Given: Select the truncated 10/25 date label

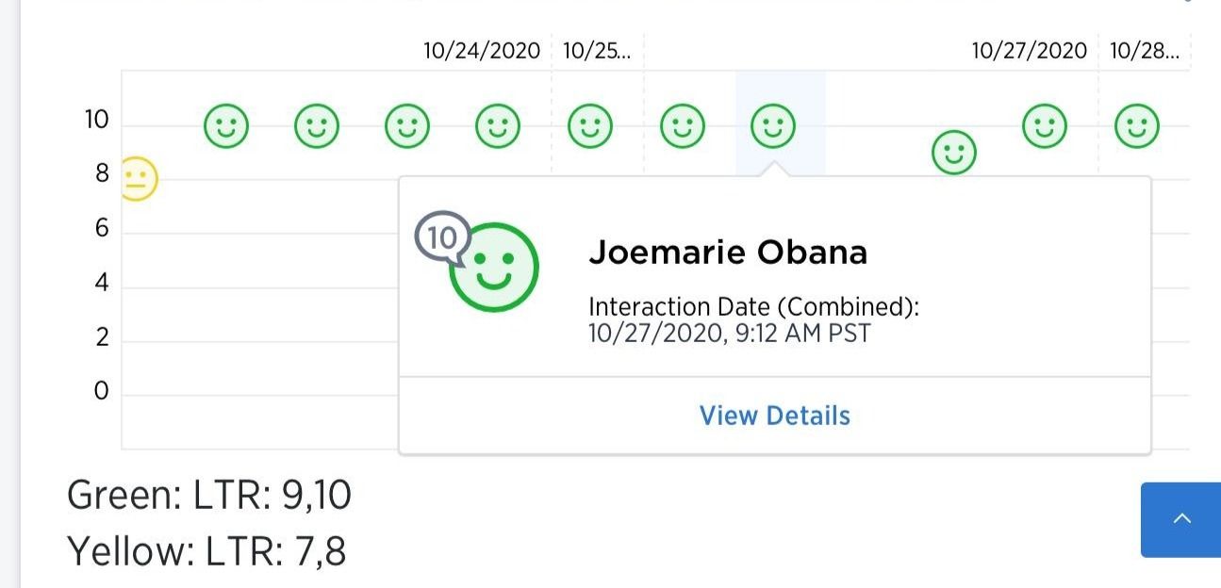Looking at the screenshot, I should coord(597,50).
